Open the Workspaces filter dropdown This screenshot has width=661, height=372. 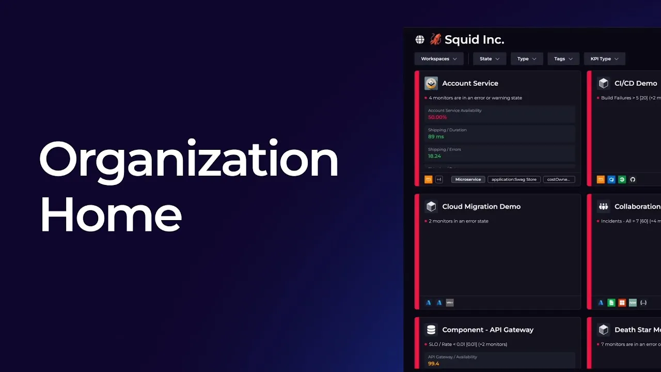tap(439, 59)
